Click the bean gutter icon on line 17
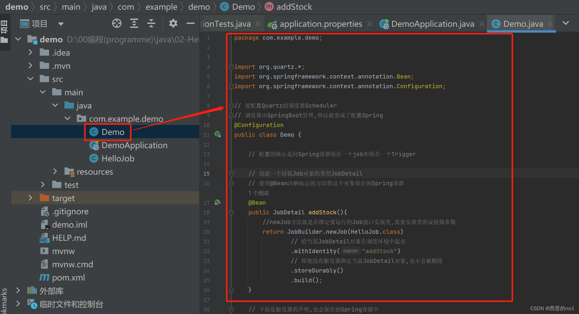 (x=217, y=202)
